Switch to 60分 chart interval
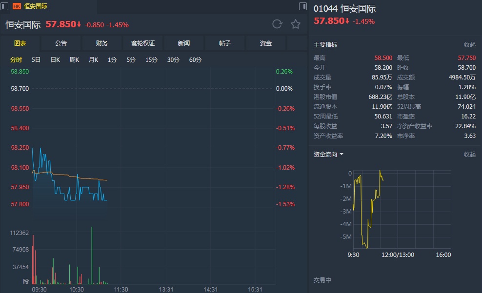Image resolution: width=482 pixels, height=293 pixels. coord(195,60)
